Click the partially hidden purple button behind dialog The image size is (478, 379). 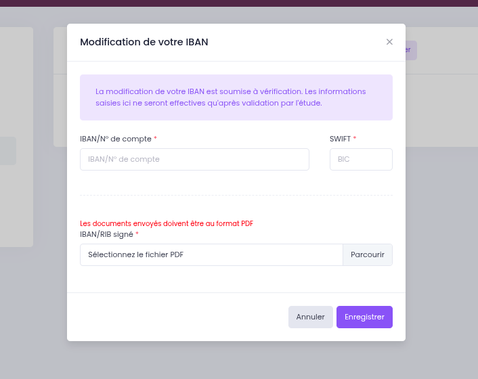(411, 50)
